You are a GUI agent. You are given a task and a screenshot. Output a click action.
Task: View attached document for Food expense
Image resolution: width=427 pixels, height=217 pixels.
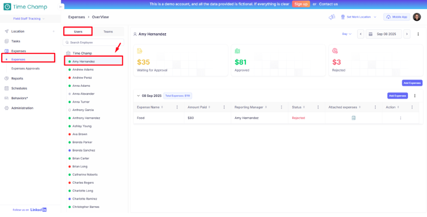(x=354, y=118)
